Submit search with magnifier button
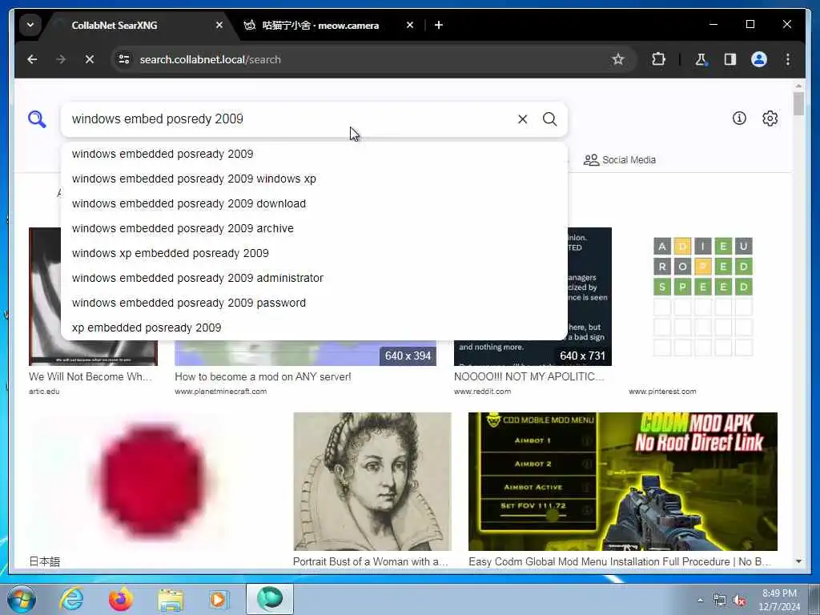 pyautogui.click(x=549, y=119)
